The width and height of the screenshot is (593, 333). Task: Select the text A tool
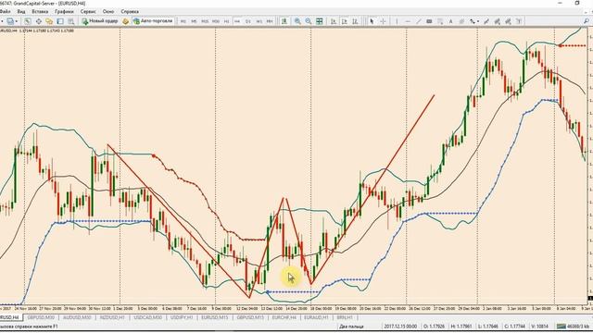pos(451,21)
